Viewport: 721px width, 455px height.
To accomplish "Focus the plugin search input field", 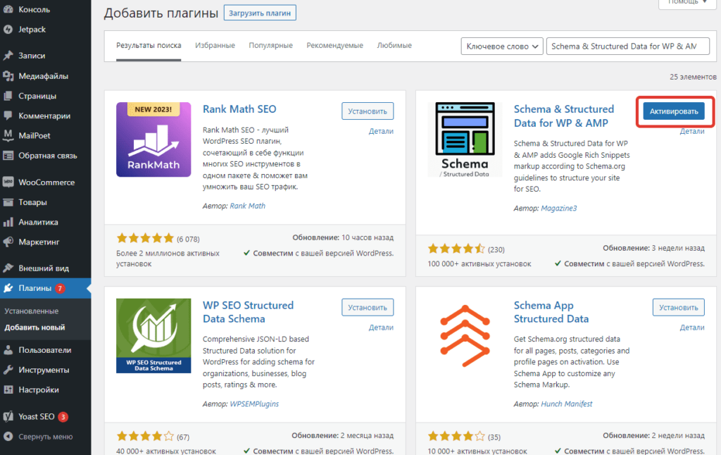I will pyautogui.click(x=627, y=46).
